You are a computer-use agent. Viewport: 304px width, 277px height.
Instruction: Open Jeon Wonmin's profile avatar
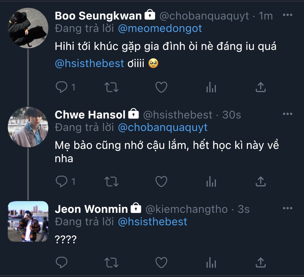pos(28,221)
